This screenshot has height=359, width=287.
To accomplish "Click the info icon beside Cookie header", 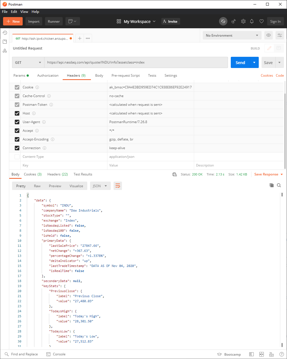I will [x=37, y=87].
